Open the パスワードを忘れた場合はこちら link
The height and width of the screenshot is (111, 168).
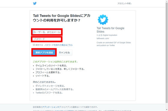(x=58, y=45)
